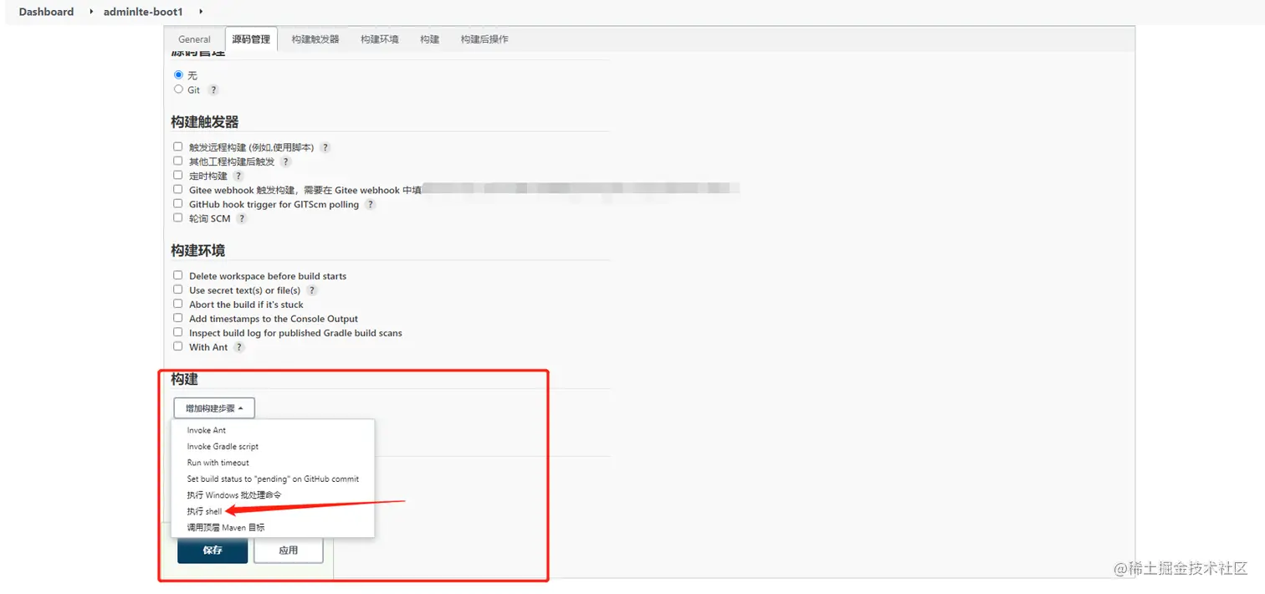Open help for 其他工程构建后触发
Image resolution: width=1265 pixels, height=594 pixels.
(x=285, y=161)
